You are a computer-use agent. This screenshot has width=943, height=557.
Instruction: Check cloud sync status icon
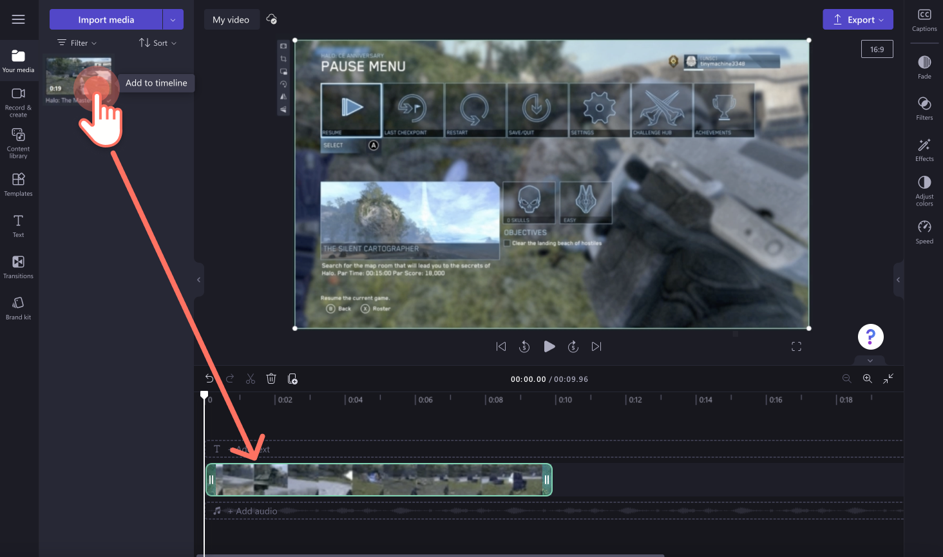272,19
